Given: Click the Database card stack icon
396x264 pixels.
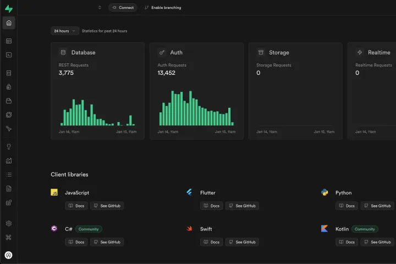Looking at the screenshot, I should click(63, 52).
